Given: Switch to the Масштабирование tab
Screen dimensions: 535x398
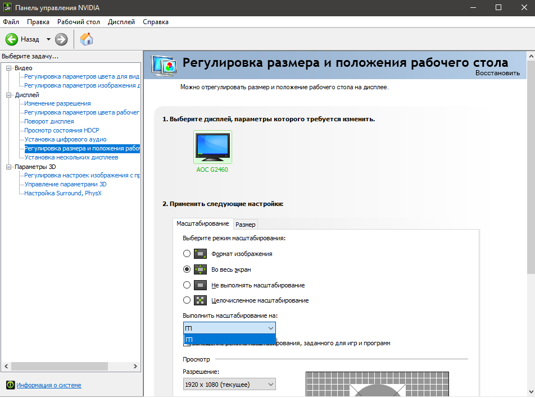Looking at the screenshot, I should (203, 223).
